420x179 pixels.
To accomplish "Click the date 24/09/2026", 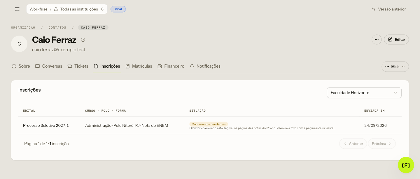I will point(375,125).
